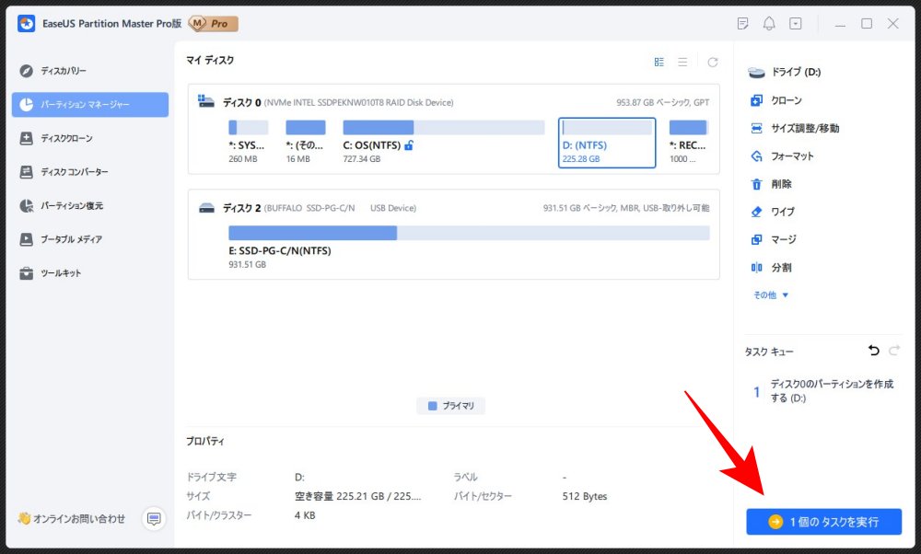Image resolution: width=921 pixels, height=554 pixels.
Task: Switch to disk map view icon
Action: coord(659,63)
